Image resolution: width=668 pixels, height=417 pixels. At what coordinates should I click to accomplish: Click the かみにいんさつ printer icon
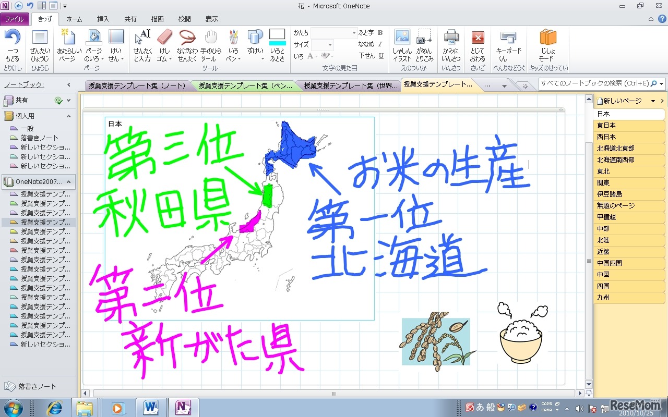click(451, 37)
